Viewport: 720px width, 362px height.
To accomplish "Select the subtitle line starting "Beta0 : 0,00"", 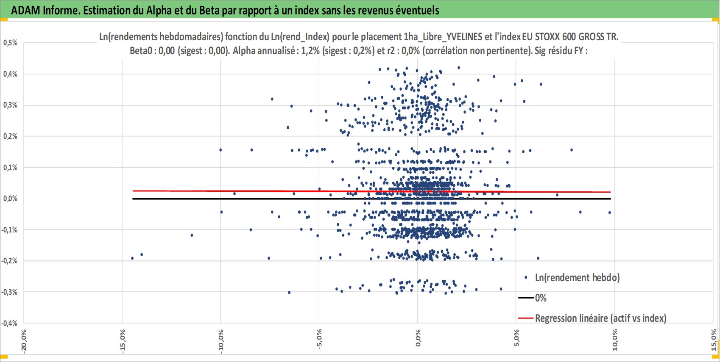I will point(359,51).
